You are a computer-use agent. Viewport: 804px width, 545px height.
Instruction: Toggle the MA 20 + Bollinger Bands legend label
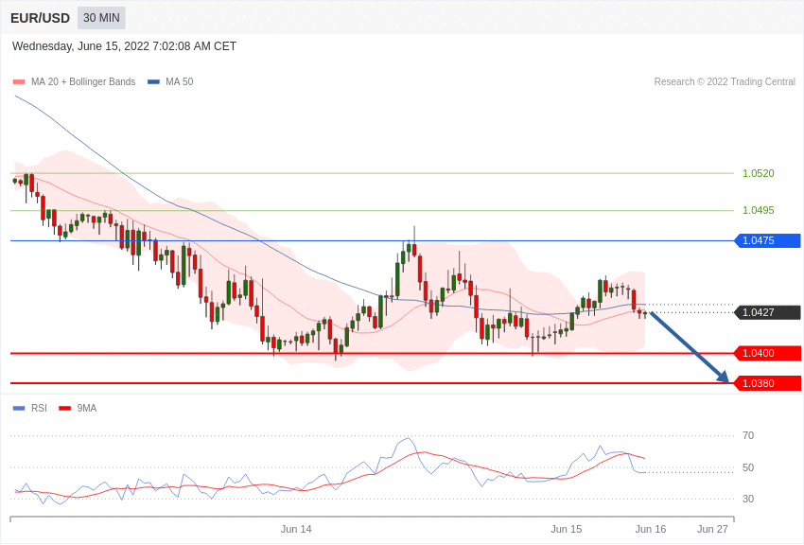tap(83, 82)
